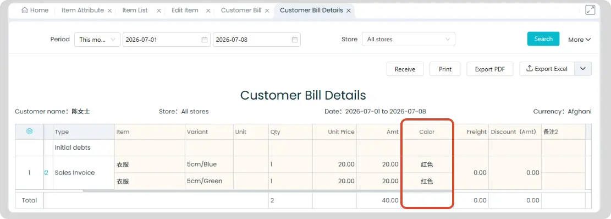Image resolution: width=611 pixels, height=219 pixels.
Task: Close the Item Attribute tab
Action: point(109,11)
